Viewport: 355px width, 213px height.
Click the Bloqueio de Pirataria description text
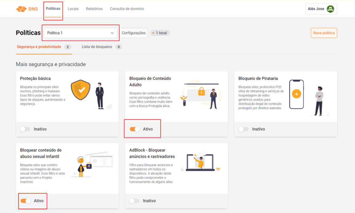pyautogui.click(x=261, y=97)
